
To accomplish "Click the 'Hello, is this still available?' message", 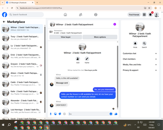I will click(67, 78).
